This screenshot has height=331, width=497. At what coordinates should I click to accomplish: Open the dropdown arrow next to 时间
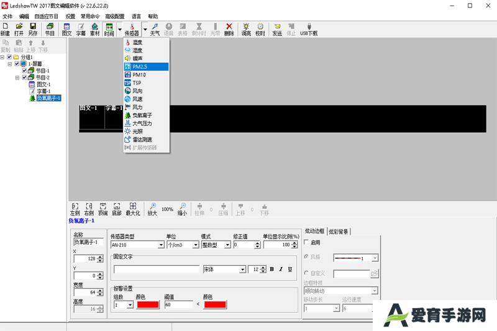click(120, 29)
